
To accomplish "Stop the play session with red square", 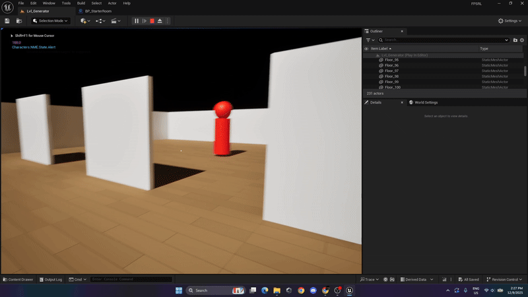I will 152,20.
